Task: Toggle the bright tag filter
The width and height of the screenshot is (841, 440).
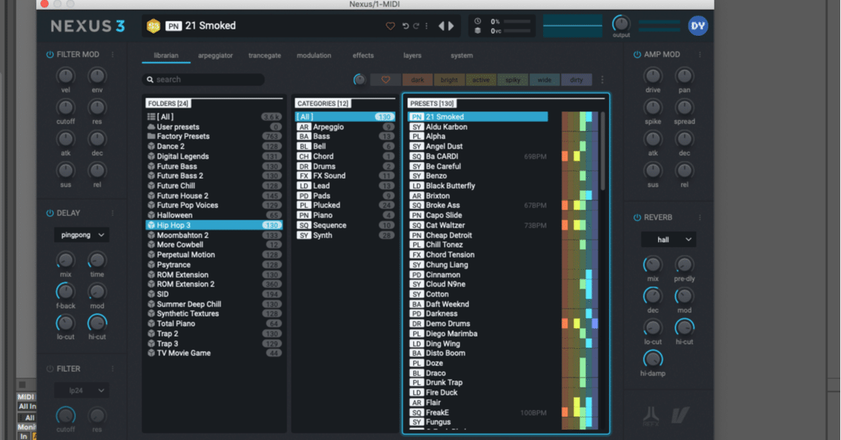Action: click(x=450, y=80)
